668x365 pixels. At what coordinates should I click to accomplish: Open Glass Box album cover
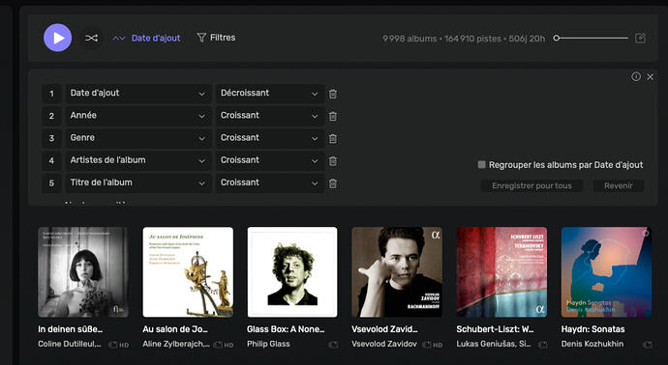point(292,272)
